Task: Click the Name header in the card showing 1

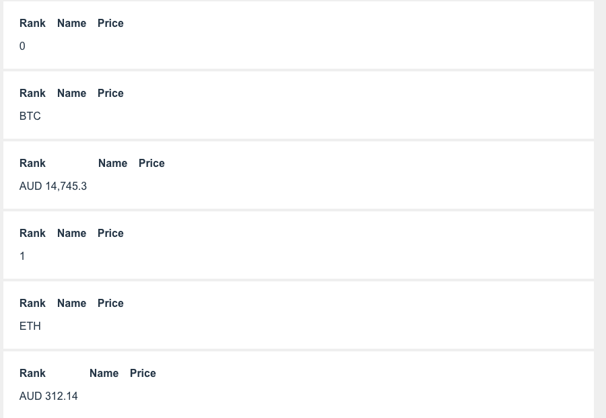Action: (71, 234)
